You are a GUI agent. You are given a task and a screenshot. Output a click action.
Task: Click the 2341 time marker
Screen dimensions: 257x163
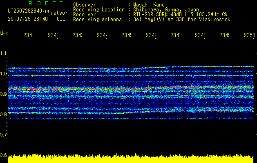point(28,35)
